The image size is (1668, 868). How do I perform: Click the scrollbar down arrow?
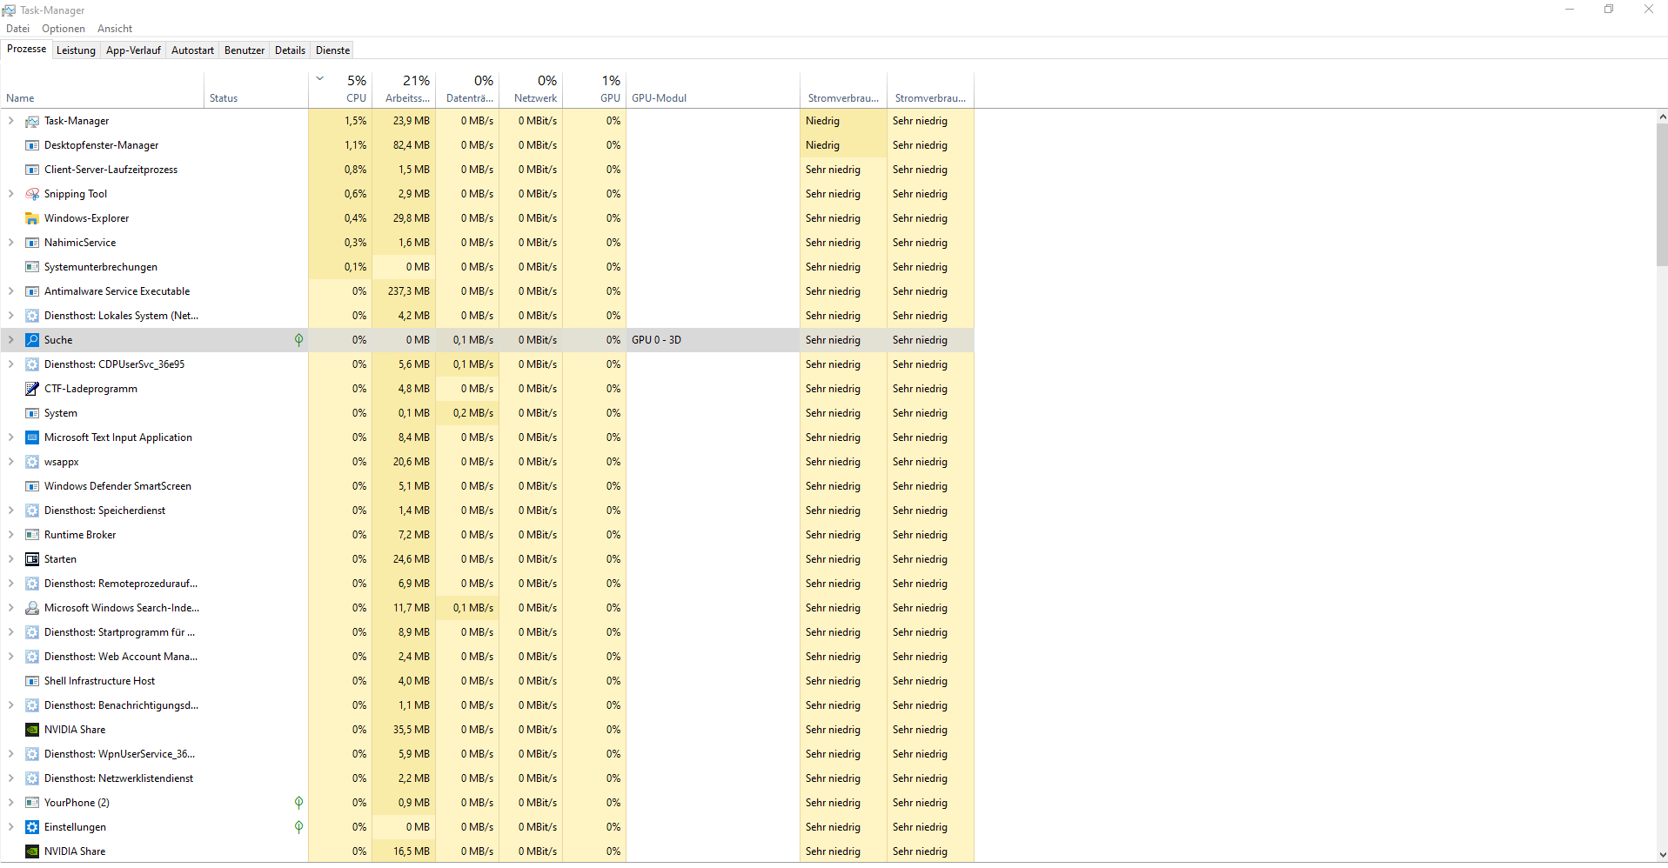[1662, 855]
